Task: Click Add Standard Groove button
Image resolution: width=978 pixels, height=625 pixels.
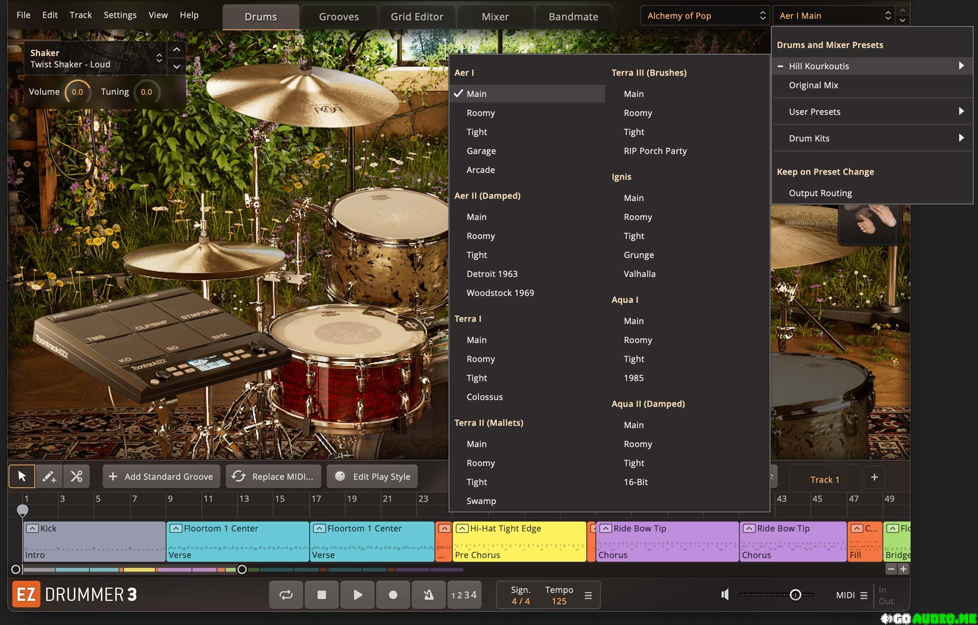Action: click(x=161, y=476)
